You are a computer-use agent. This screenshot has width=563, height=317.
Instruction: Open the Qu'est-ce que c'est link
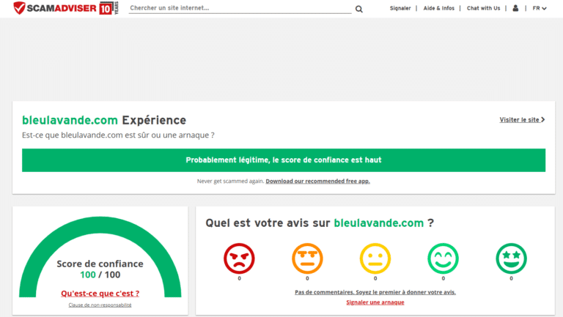[x=100, y=294]
